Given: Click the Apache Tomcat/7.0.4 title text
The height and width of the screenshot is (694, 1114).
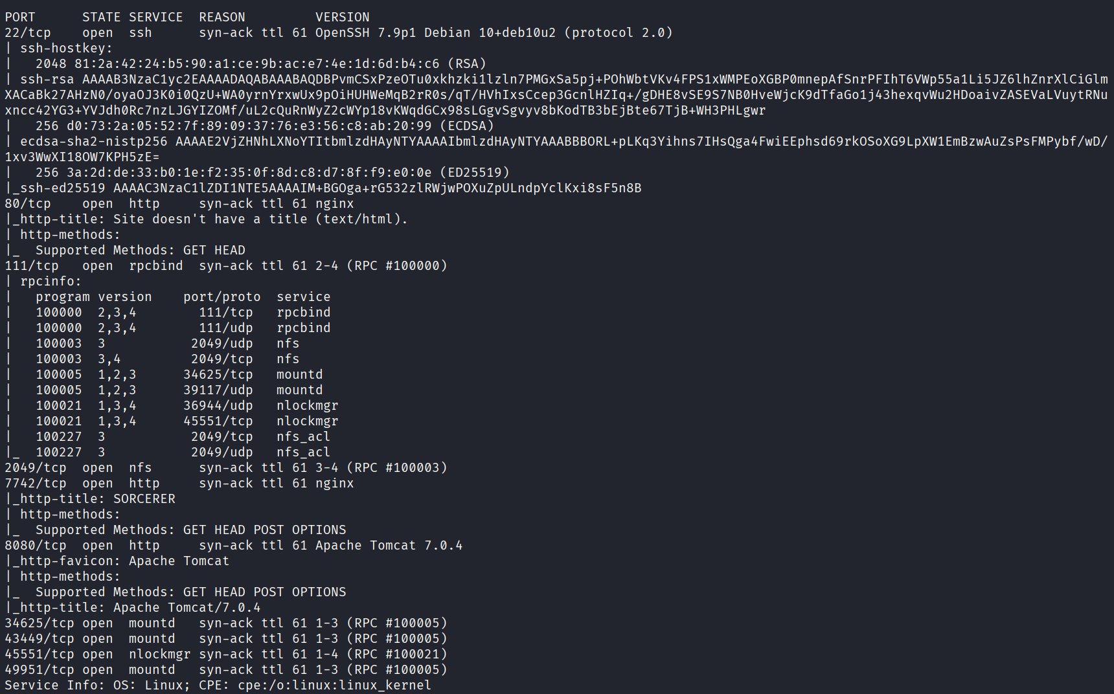Looking at the screenshot, I should click(x=187, y=608).
